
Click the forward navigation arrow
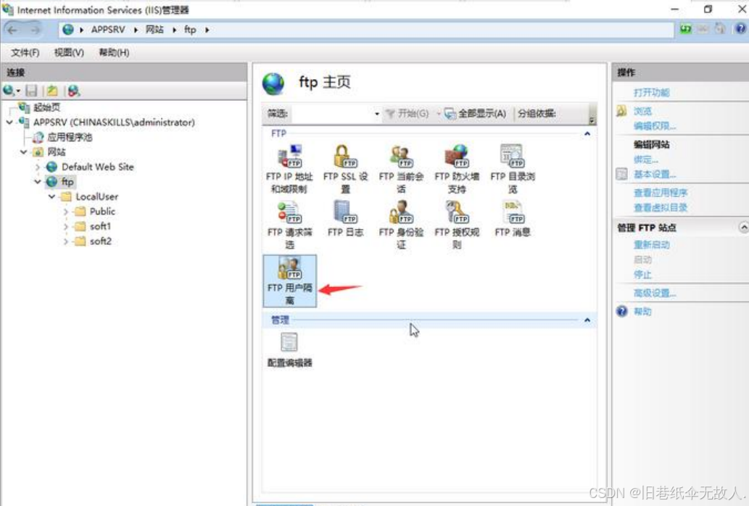coord(35,30)
